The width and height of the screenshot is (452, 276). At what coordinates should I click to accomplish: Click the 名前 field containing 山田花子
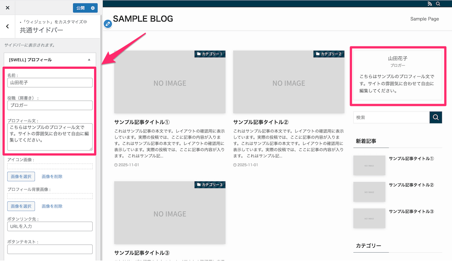[x=50, y=82]
